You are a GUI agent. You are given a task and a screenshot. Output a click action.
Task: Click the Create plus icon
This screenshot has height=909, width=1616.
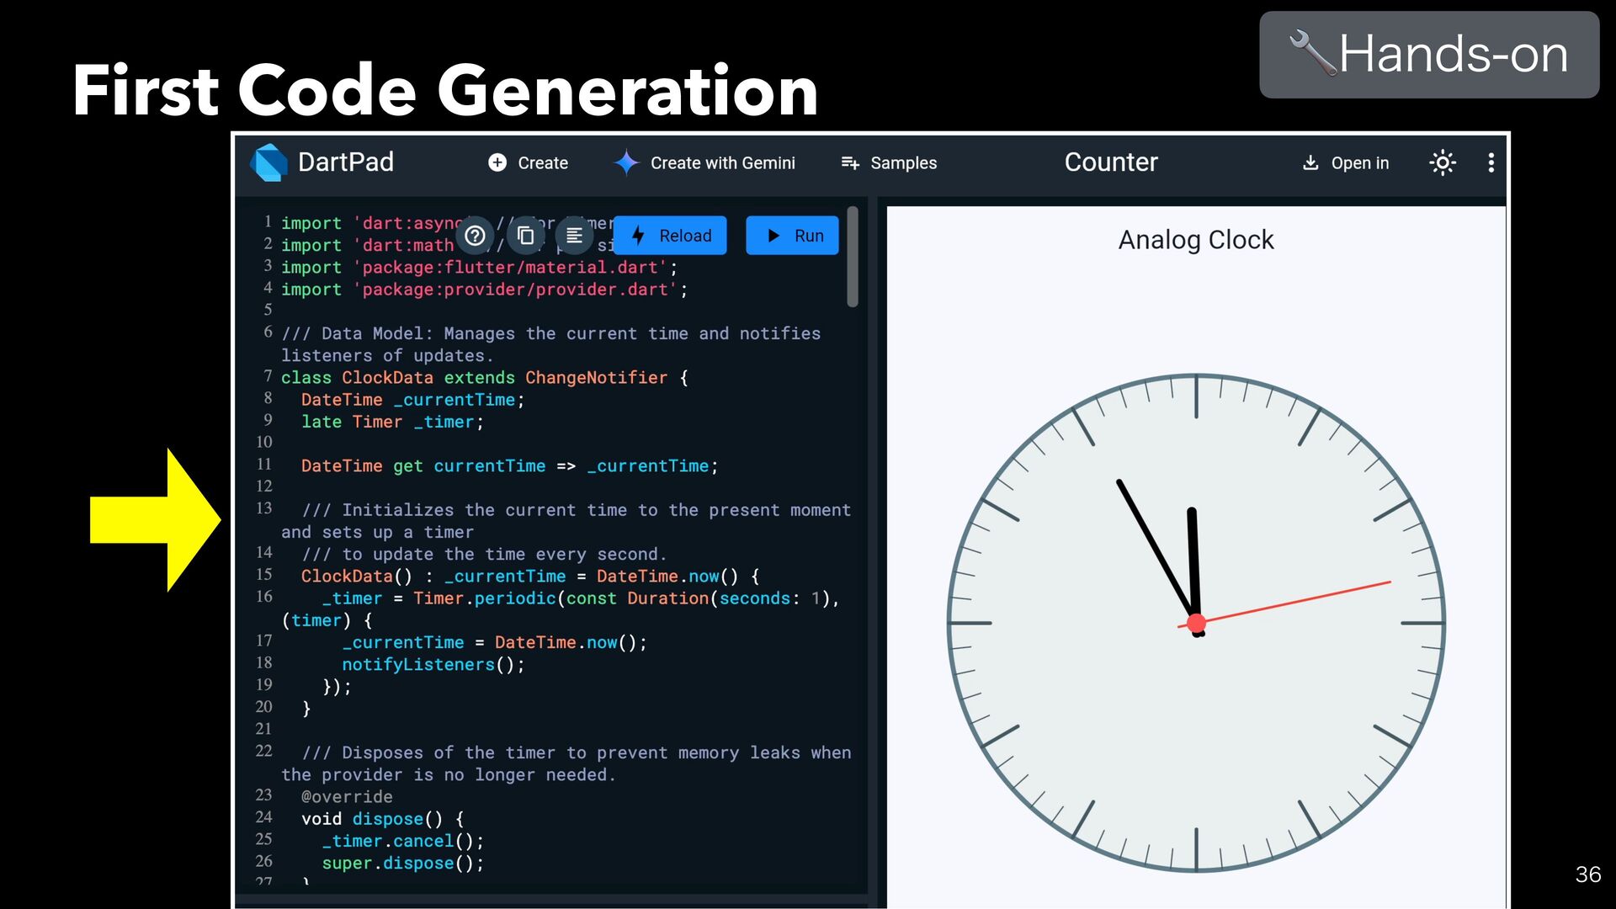(x=497, y=162)
